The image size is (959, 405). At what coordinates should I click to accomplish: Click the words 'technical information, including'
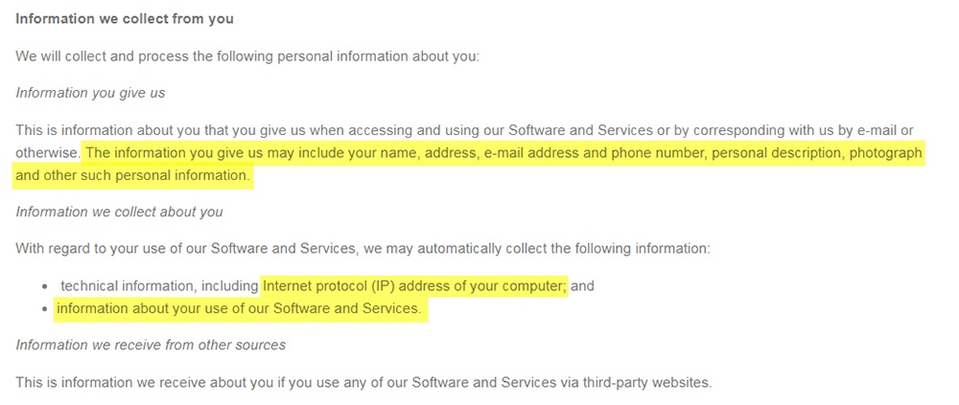pos(159,285)
